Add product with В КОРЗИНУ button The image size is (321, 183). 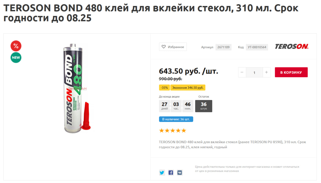coord(291,72)
